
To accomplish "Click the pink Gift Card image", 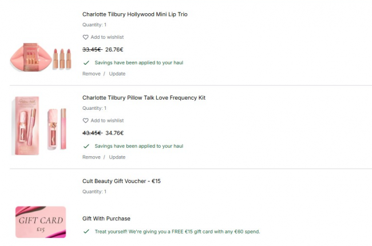I will pos(41,222).
